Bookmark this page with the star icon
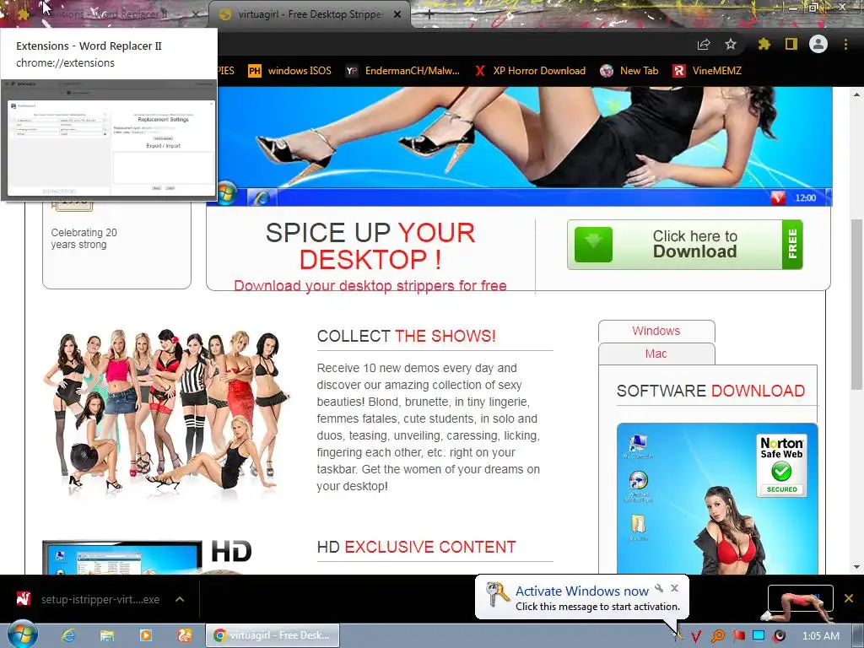The height and width of the screenshot is (648, 864). (731, 44)
